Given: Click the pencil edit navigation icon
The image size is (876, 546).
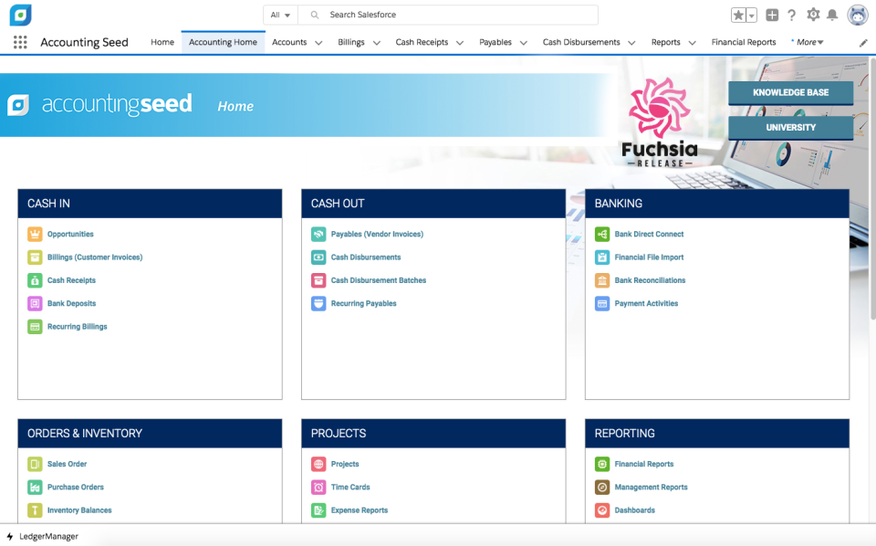Looking at the screenshot, I should click(x=863, y=43).
